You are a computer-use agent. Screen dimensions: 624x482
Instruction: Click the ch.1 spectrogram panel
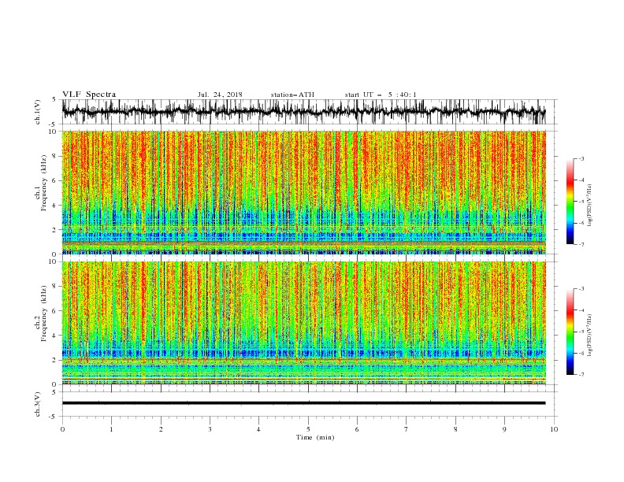click(x=304, y=192)
